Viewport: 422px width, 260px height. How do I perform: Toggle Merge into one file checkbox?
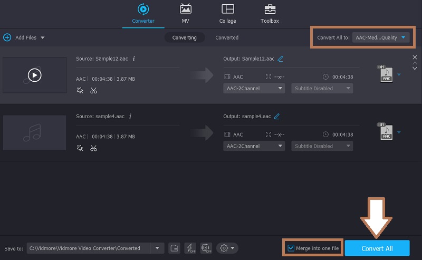pyautogui.click(x=291, y=248)
